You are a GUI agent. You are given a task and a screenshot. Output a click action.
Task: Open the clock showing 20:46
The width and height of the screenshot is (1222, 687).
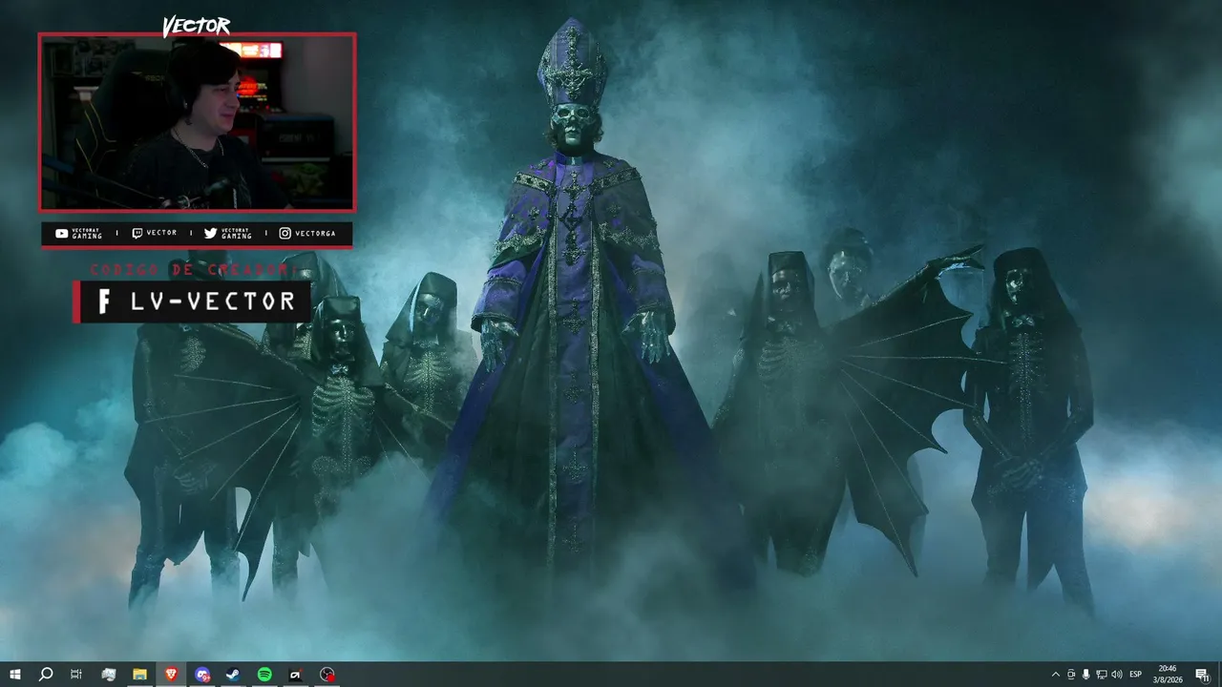coord(1168,675)
